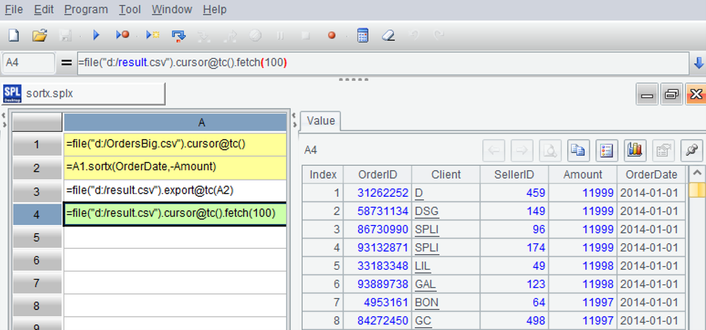Start debug execution with the play-and-red-dot icon
The height and width of the screenshot is (330, 706).
point(122,36)
